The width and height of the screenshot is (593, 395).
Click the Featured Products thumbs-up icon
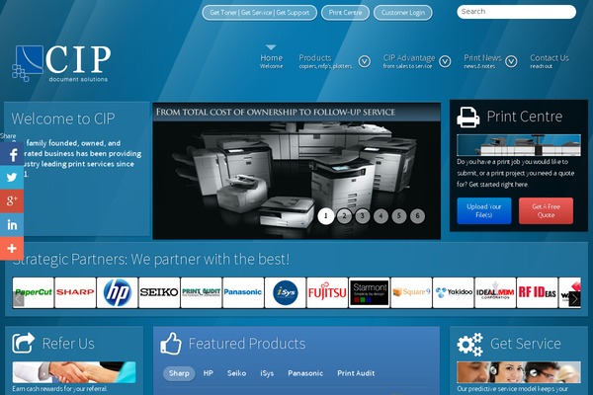pos(171,344)
